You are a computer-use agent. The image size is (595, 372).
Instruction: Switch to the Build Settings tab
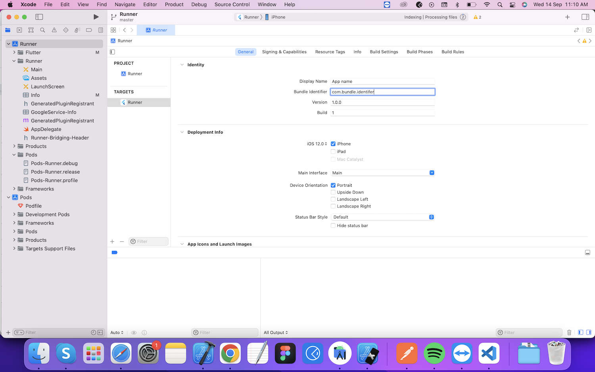click(x=384, y=52)
